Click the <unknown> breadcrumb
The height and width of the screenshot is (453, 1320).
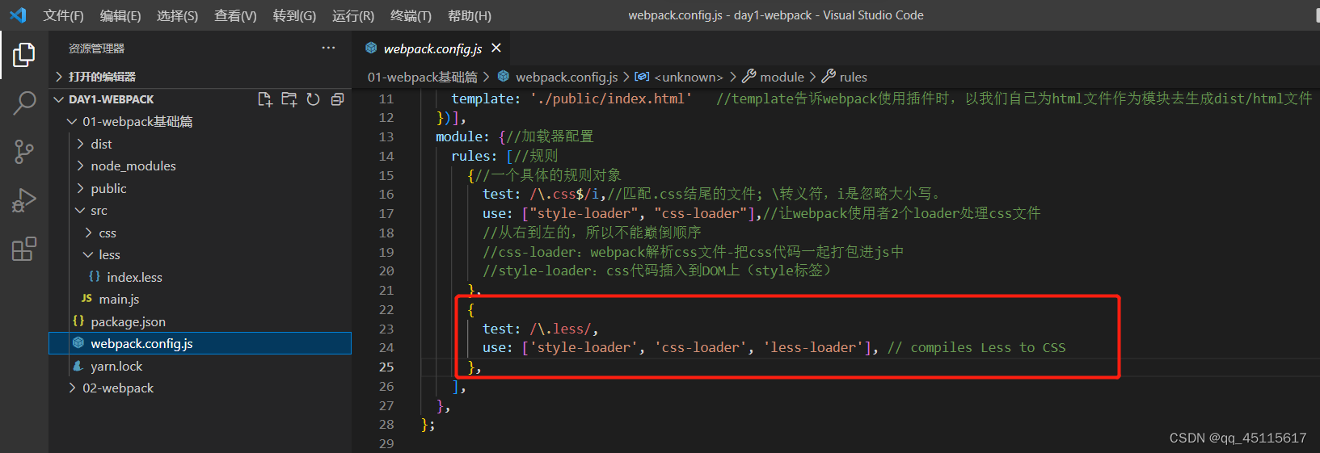click(x=679, y=77)
